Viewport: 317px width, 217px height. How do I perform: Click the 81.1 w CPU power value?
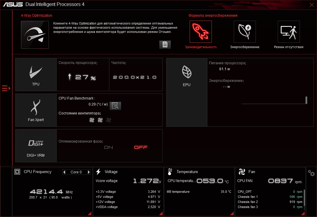pyautogui.click(x=225, y=69)
